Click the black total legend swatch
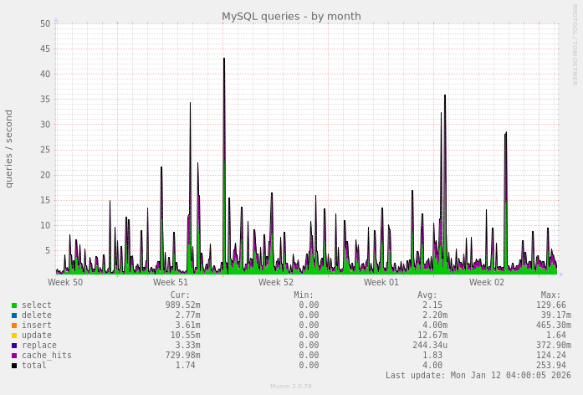The image size is (583, 395). 14,366
